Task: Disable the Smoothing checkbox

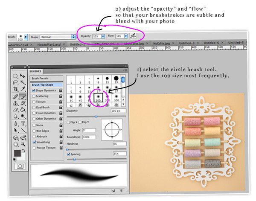Action: [34, 142]
